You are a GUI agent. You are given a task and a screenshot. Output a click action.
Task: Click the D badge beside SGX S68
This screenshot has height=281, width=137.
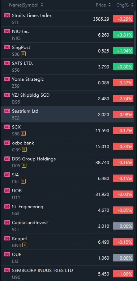(x=23, y=134)
